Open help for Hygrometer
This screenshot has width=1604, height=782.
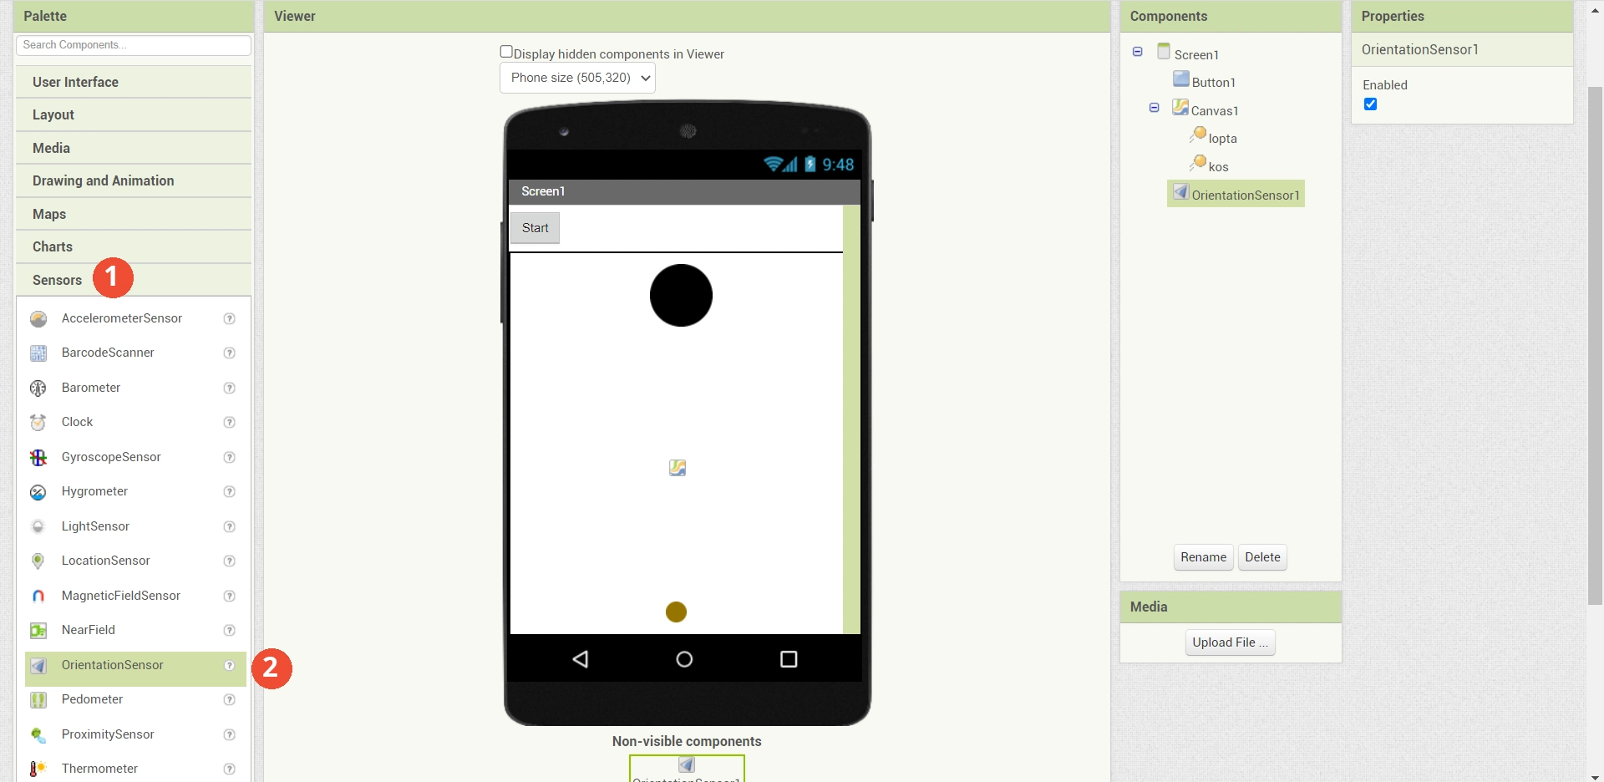pos(230,492)
